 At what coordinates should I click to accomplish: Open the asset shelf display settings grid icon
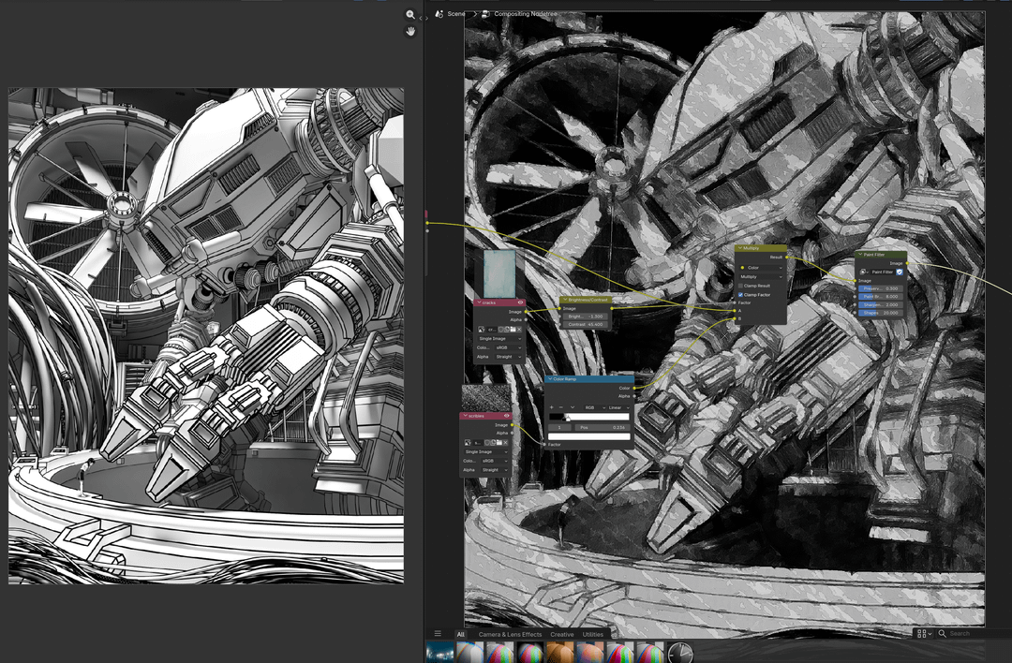pyautogui.click(x=922, y=634)
